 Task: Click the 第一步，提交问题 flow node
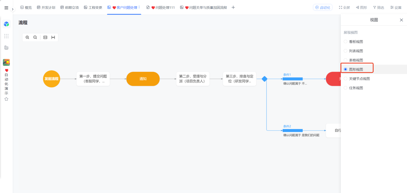93,79
